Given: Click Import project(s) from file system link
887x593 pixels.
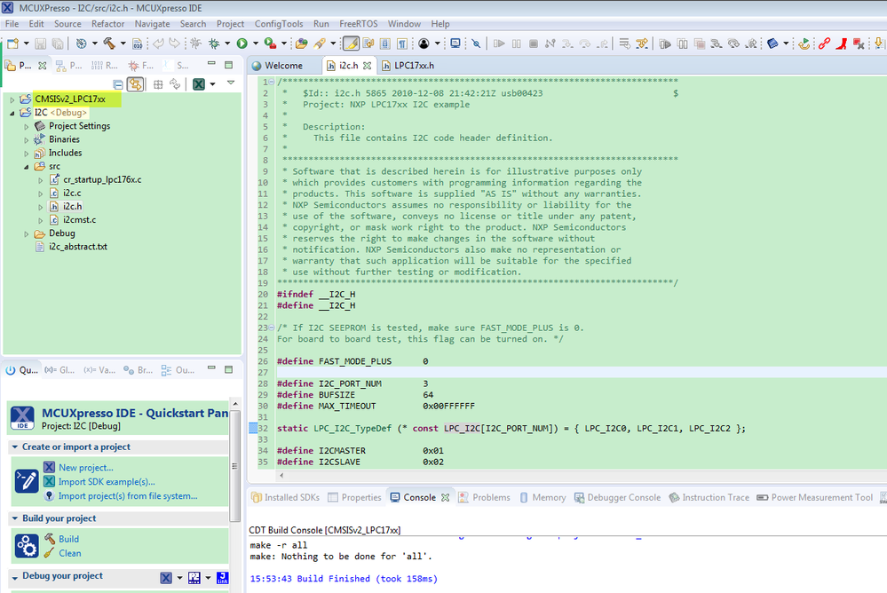Looking at the screenshot, I should click(128, 496).
